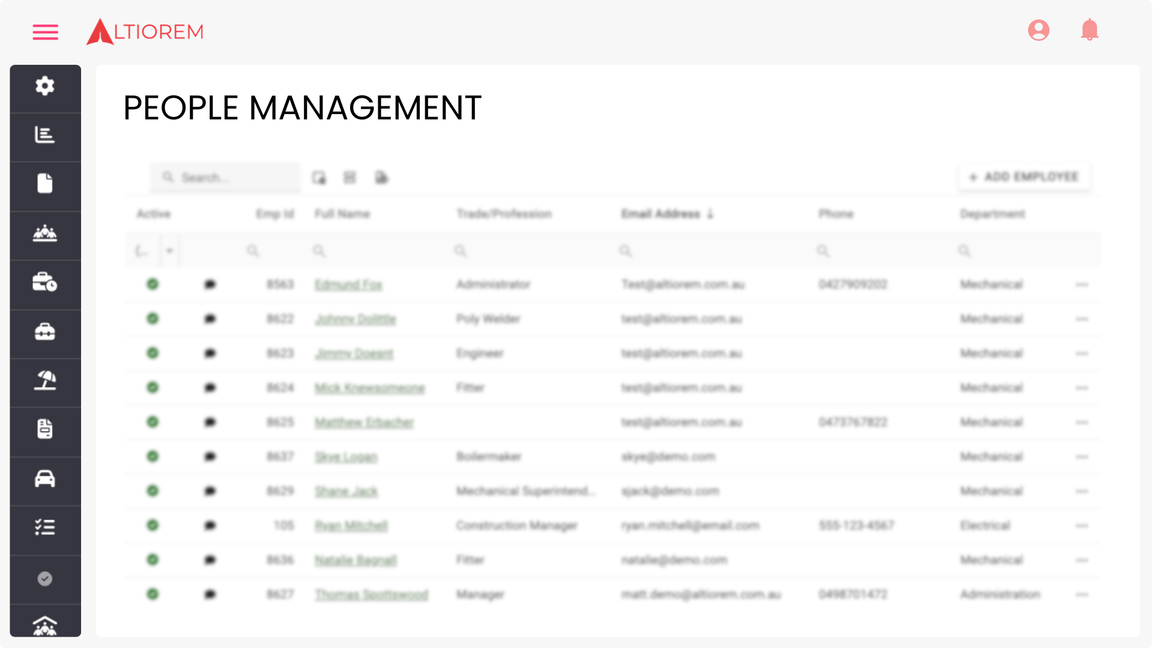Click the Add Employee button

click(1024, 177)
